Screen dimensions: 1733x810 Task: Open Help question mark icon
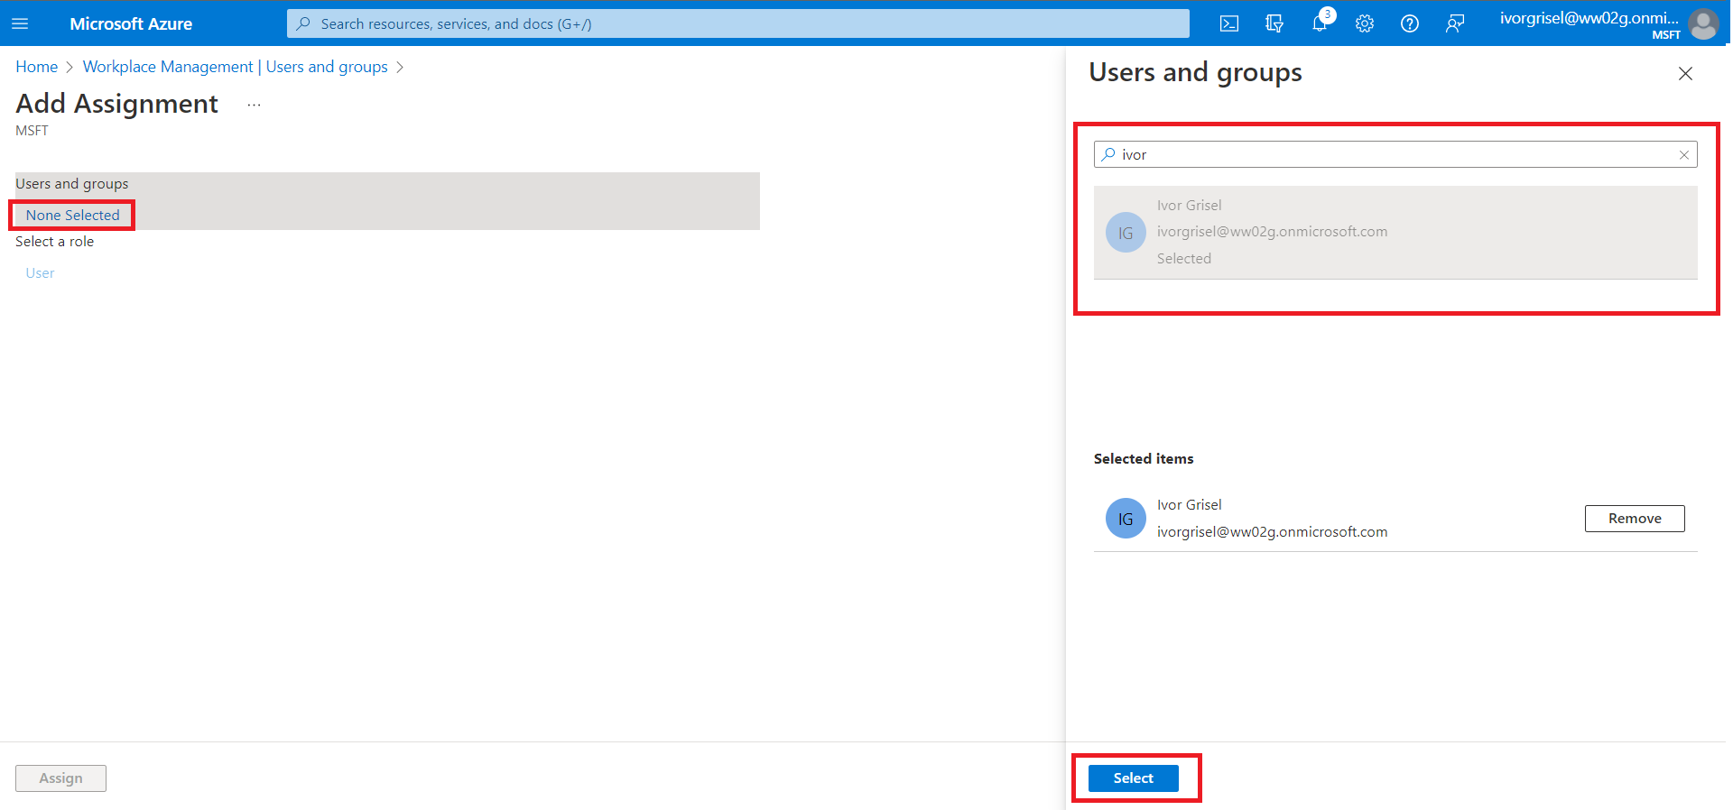(x=1410, y=23)
